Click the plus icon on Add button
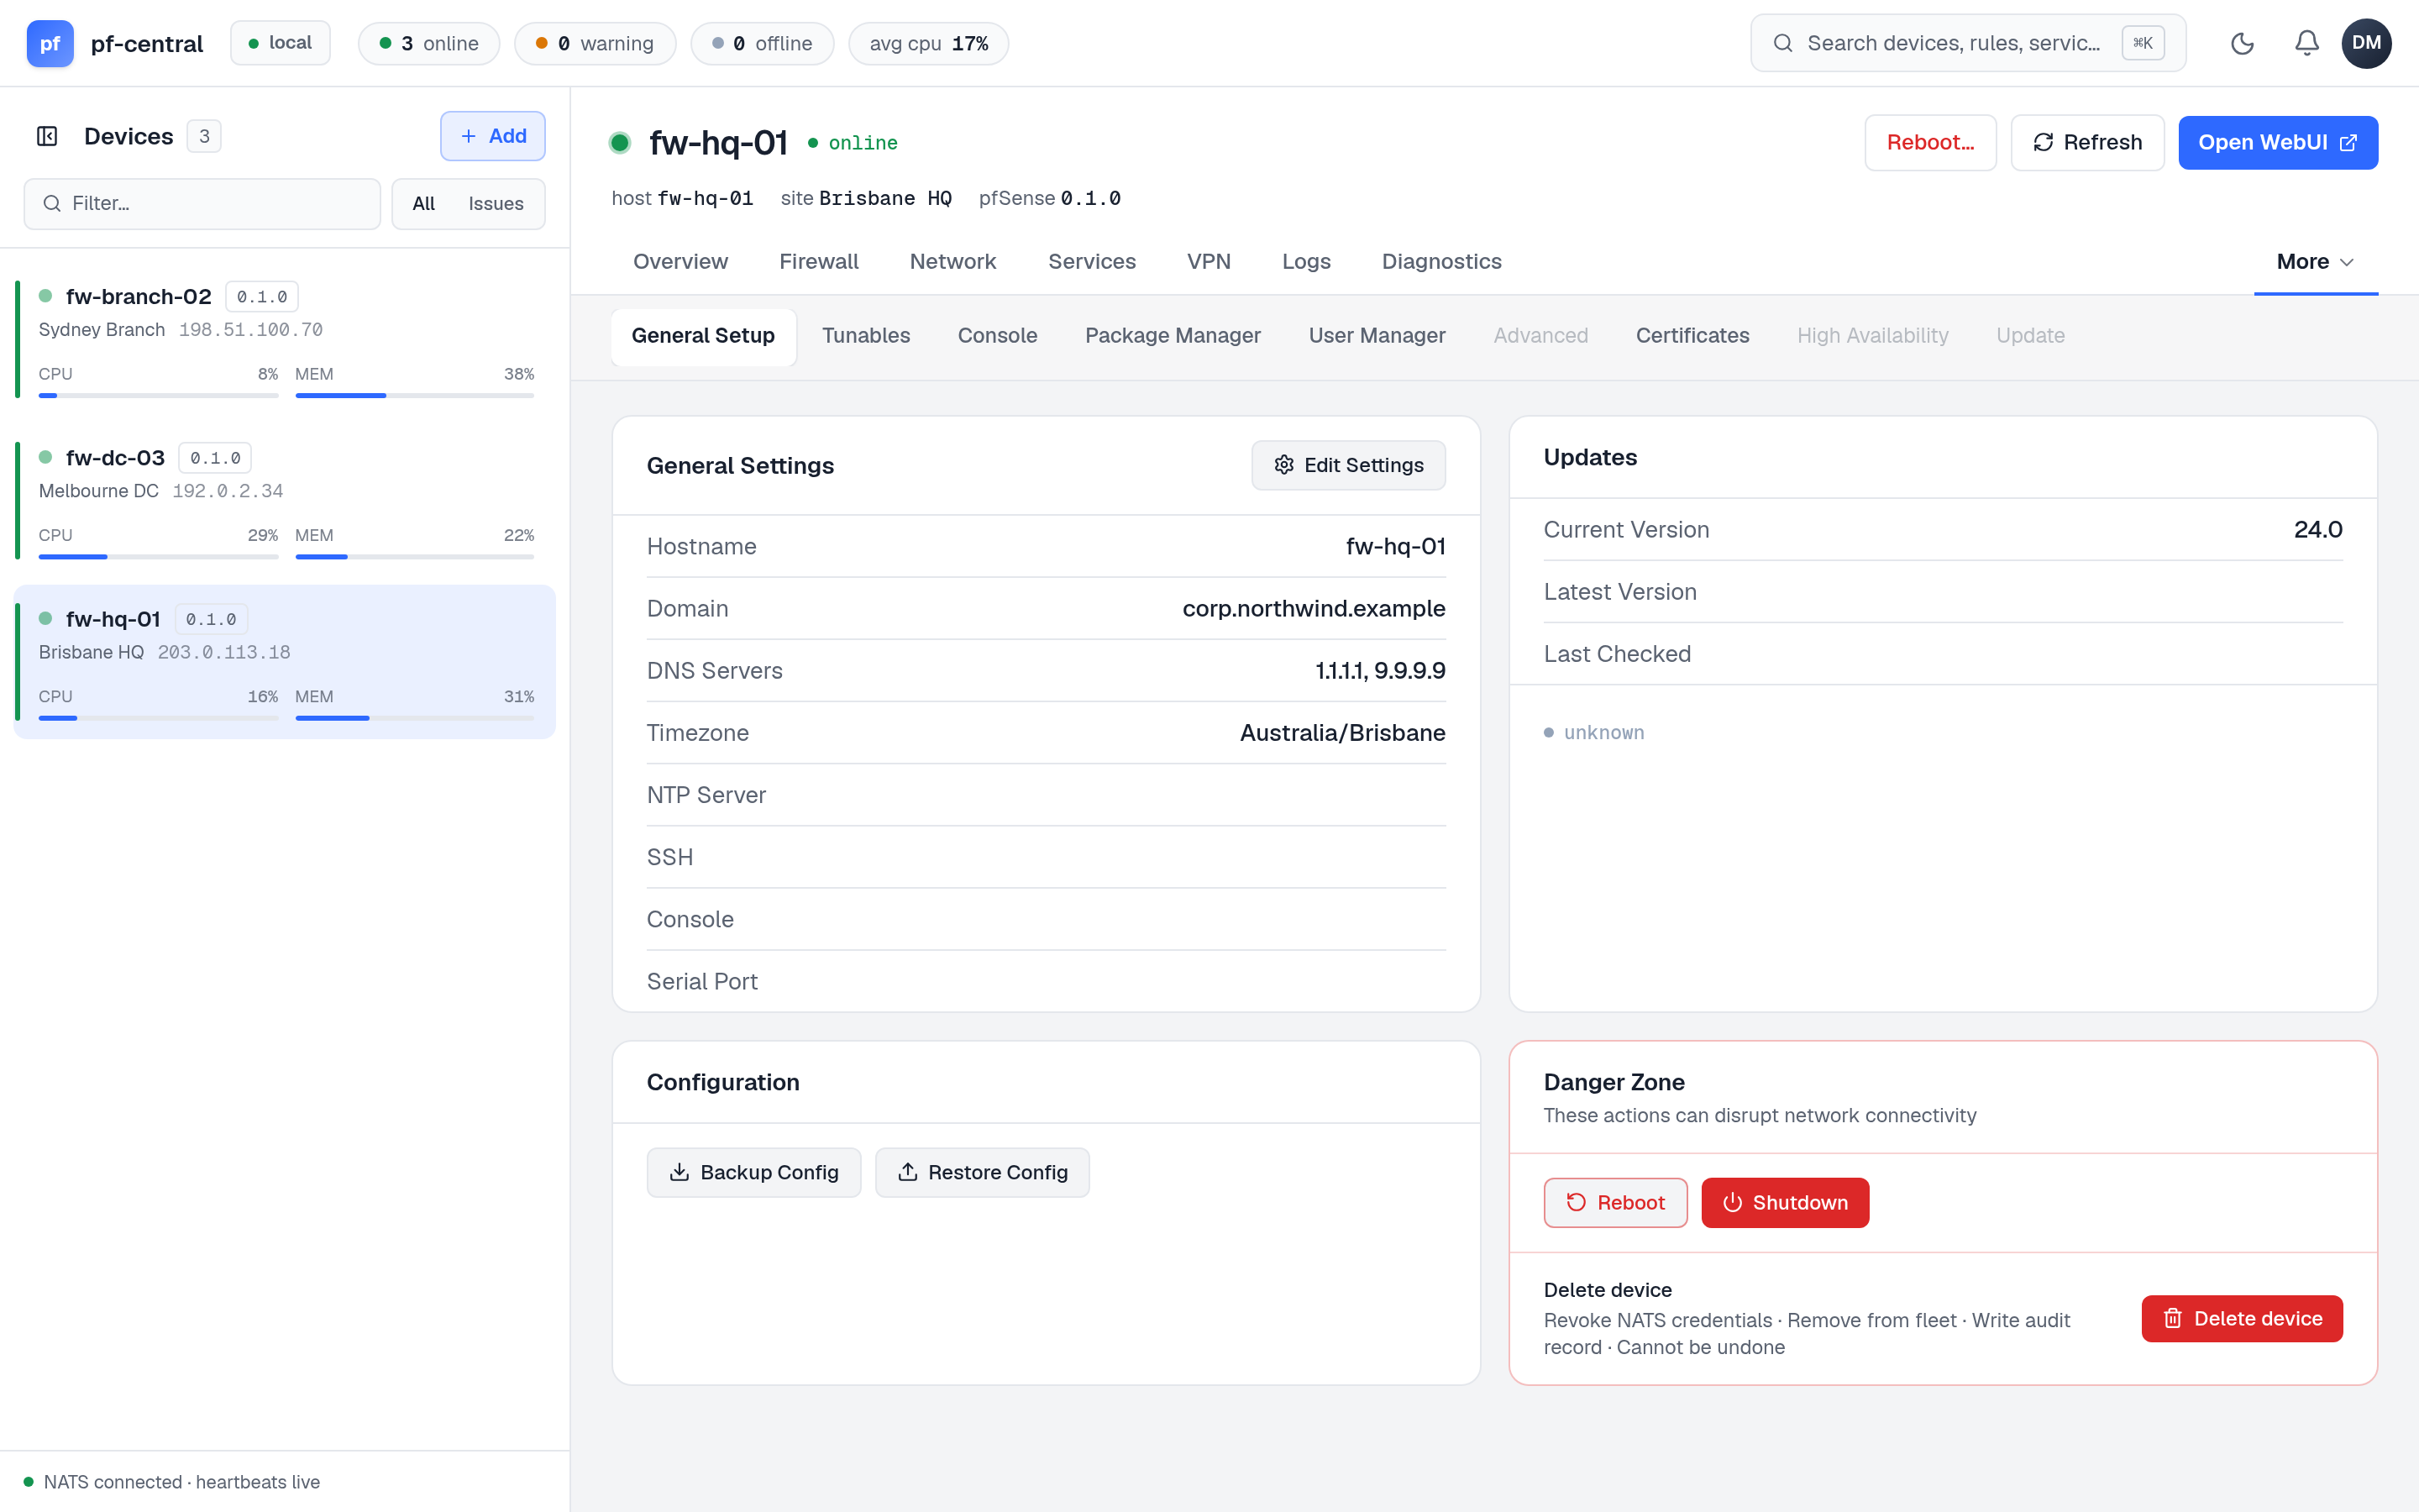Screen dimensions: 2419x1512 468,136
